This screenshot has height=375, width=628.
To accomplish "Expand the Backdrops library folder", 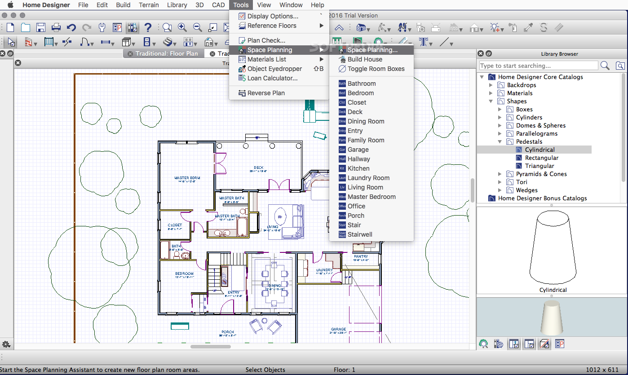I will (491, 85).
